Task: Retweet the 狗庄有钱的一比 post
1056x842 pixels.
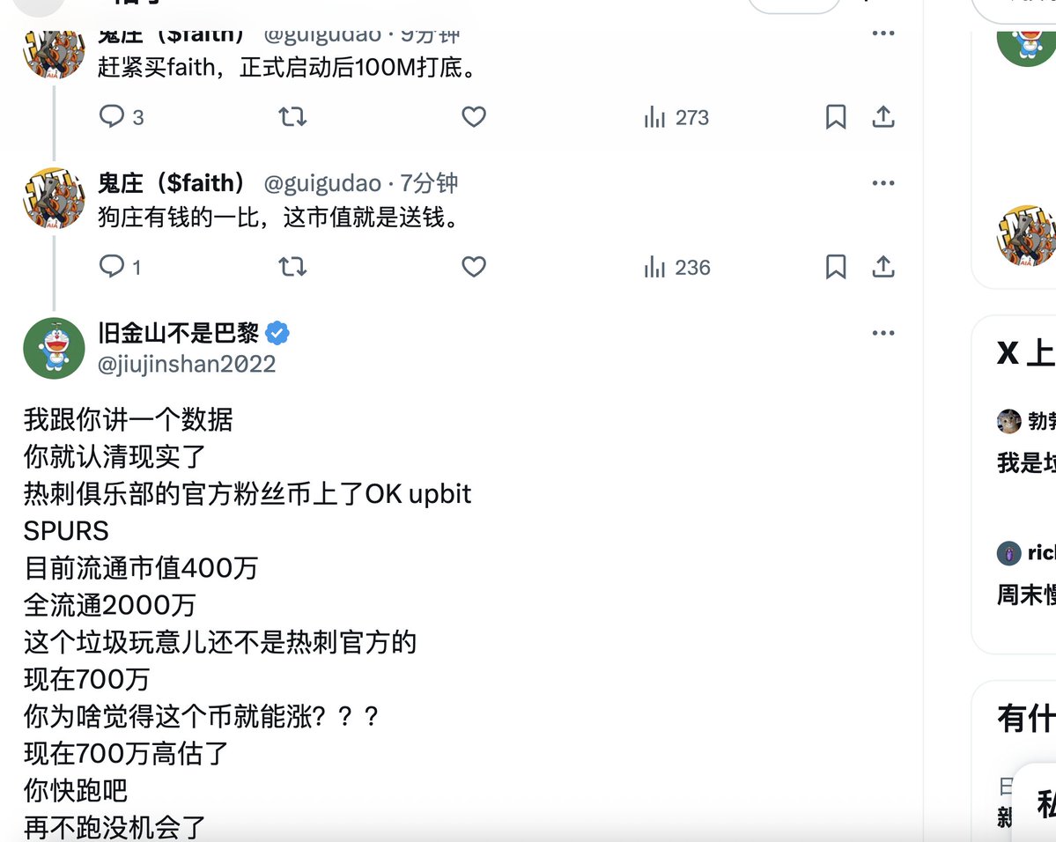Action: (293, 267)
